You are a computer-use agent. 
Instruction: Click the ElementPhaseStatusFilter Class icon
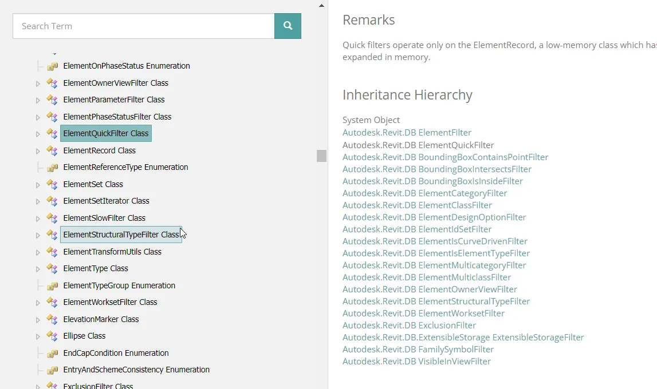pyautogui.click(x=52, y=117)
